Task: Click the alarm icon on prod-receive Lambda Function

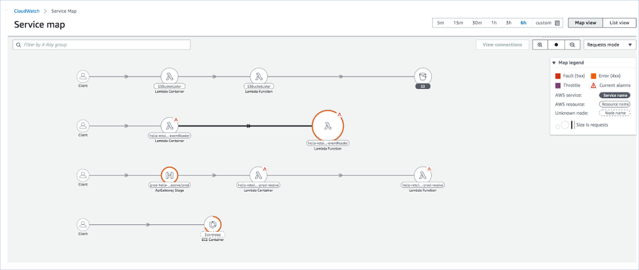Action: [429, 169]
